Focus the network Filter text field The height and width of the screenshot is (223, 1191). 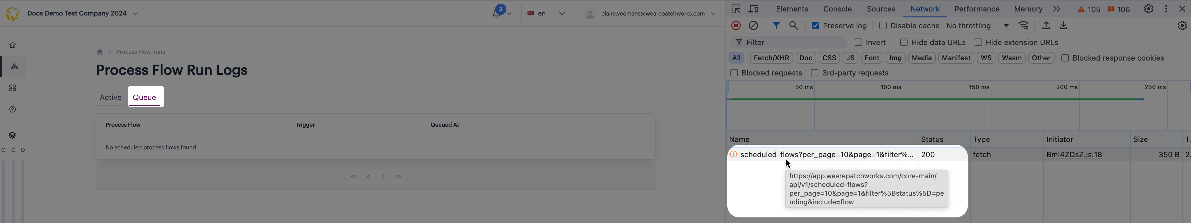click(788, 43)
